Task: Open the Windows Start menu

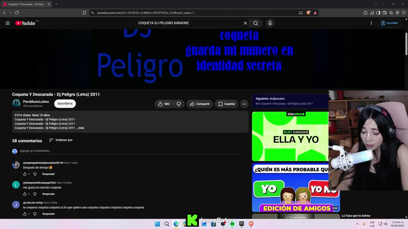Action: [157, 224]
